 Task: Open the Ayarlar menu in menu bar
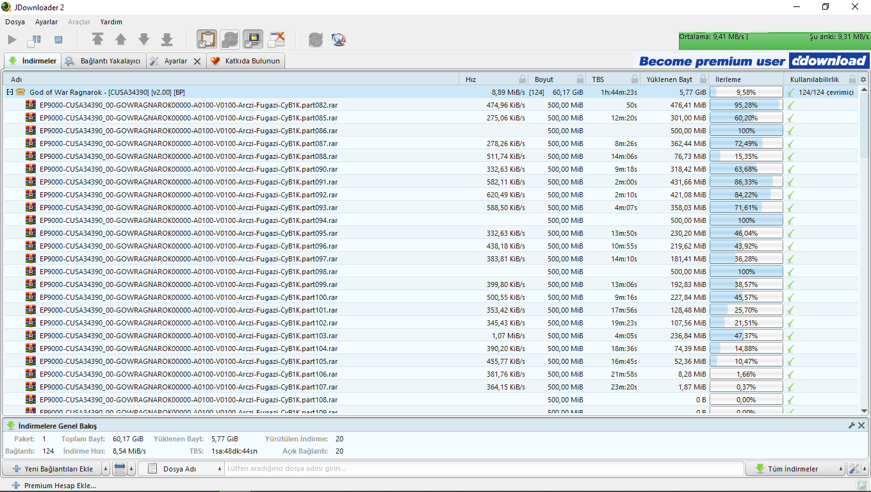[46, 22]
